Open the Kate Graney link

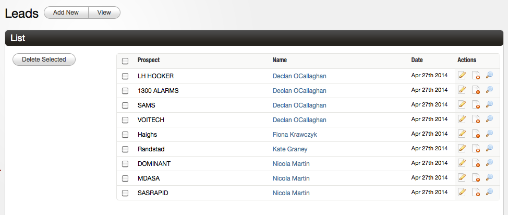(x=290, y=149)
